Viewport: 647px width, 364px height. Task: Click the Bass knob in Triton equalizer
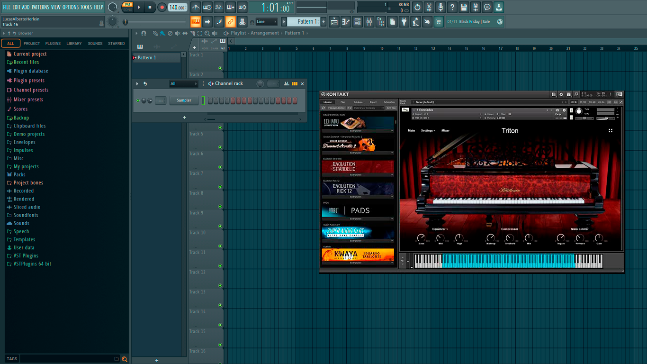421,237
